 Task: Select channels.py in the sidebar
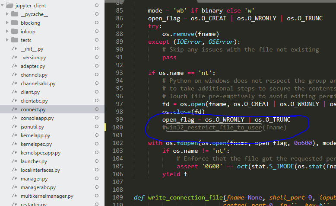(34, 75)
